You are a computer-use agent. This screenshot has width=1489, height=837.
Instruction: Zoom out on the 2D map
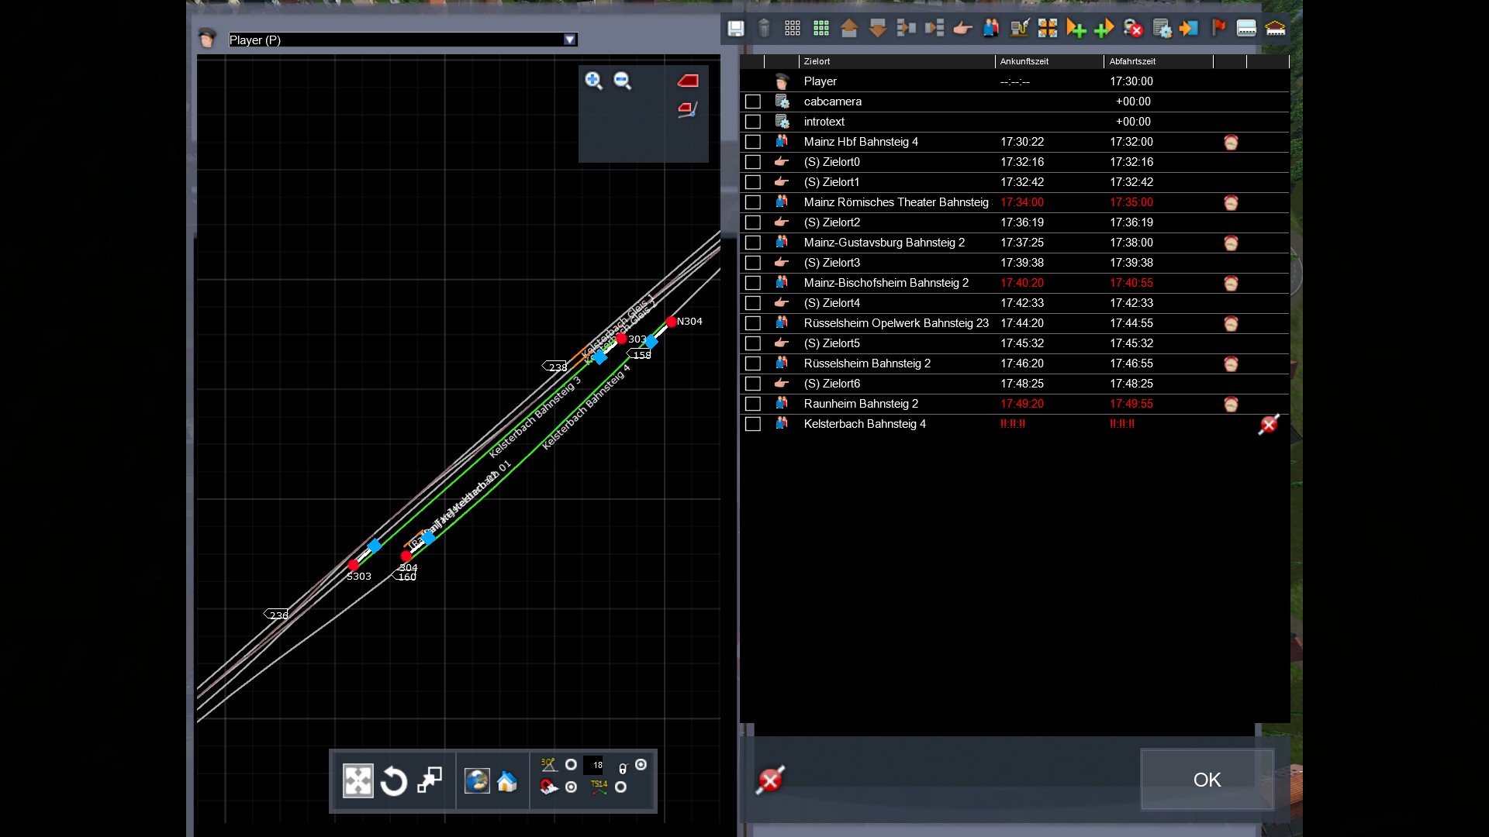click(x=623, y=81)
